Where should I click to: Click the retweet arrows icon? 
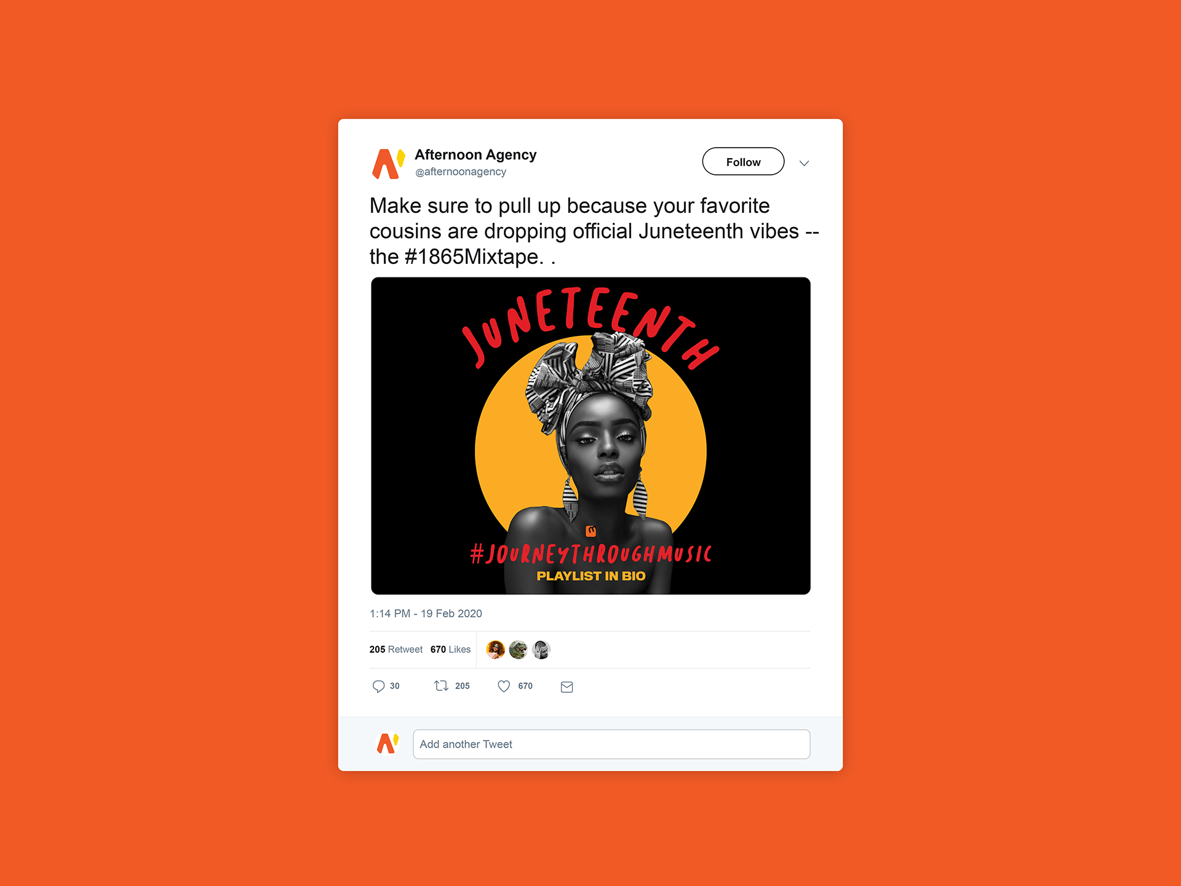pos(441,685)
